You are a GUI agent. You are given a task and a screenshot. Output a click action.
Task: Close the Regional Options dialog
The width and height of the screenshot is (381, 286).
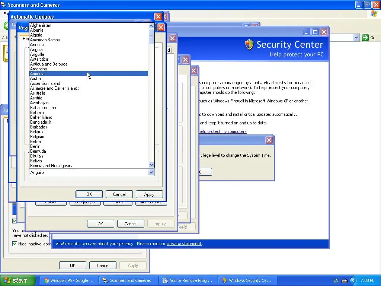tap(161, 27)
